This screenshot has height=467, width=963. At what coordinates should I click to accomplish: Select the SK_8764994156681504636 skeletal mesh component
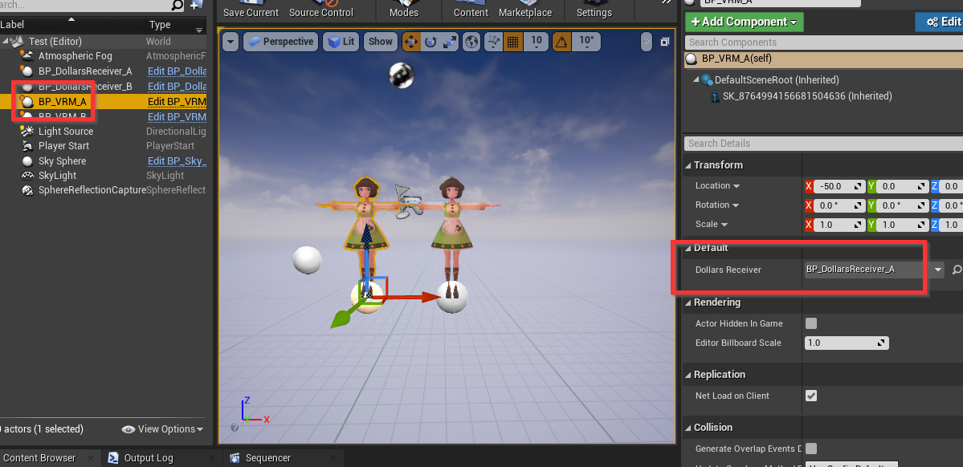pyautogui.click(x=803, y=96)
